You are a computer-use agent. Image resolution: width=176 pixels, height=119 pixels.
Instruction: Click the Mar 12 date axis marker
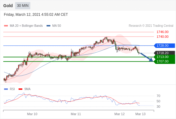[x=119, y=114]
